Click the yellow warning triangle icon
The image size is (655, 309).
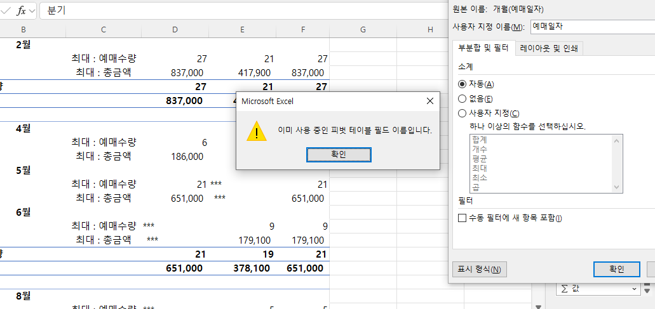256,131
